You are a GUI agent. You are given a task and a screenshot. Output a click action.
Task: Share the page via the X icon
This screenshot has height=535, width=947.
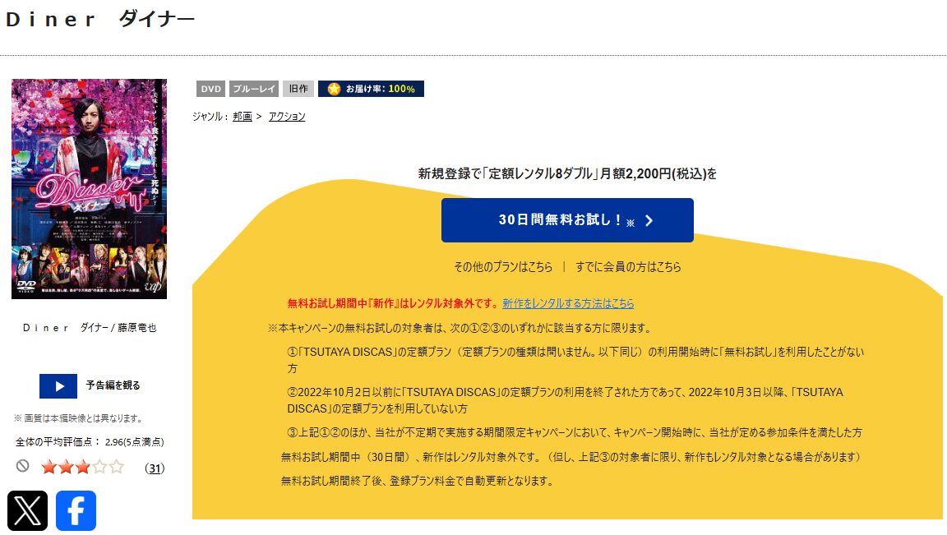click(x=27, y=510)
